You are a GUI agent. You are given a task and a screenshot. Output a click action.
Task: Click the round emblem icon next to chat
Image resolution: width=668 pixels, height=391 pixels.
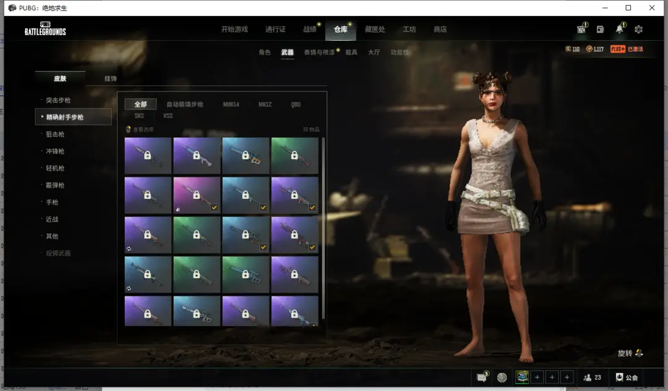[502, 377]
